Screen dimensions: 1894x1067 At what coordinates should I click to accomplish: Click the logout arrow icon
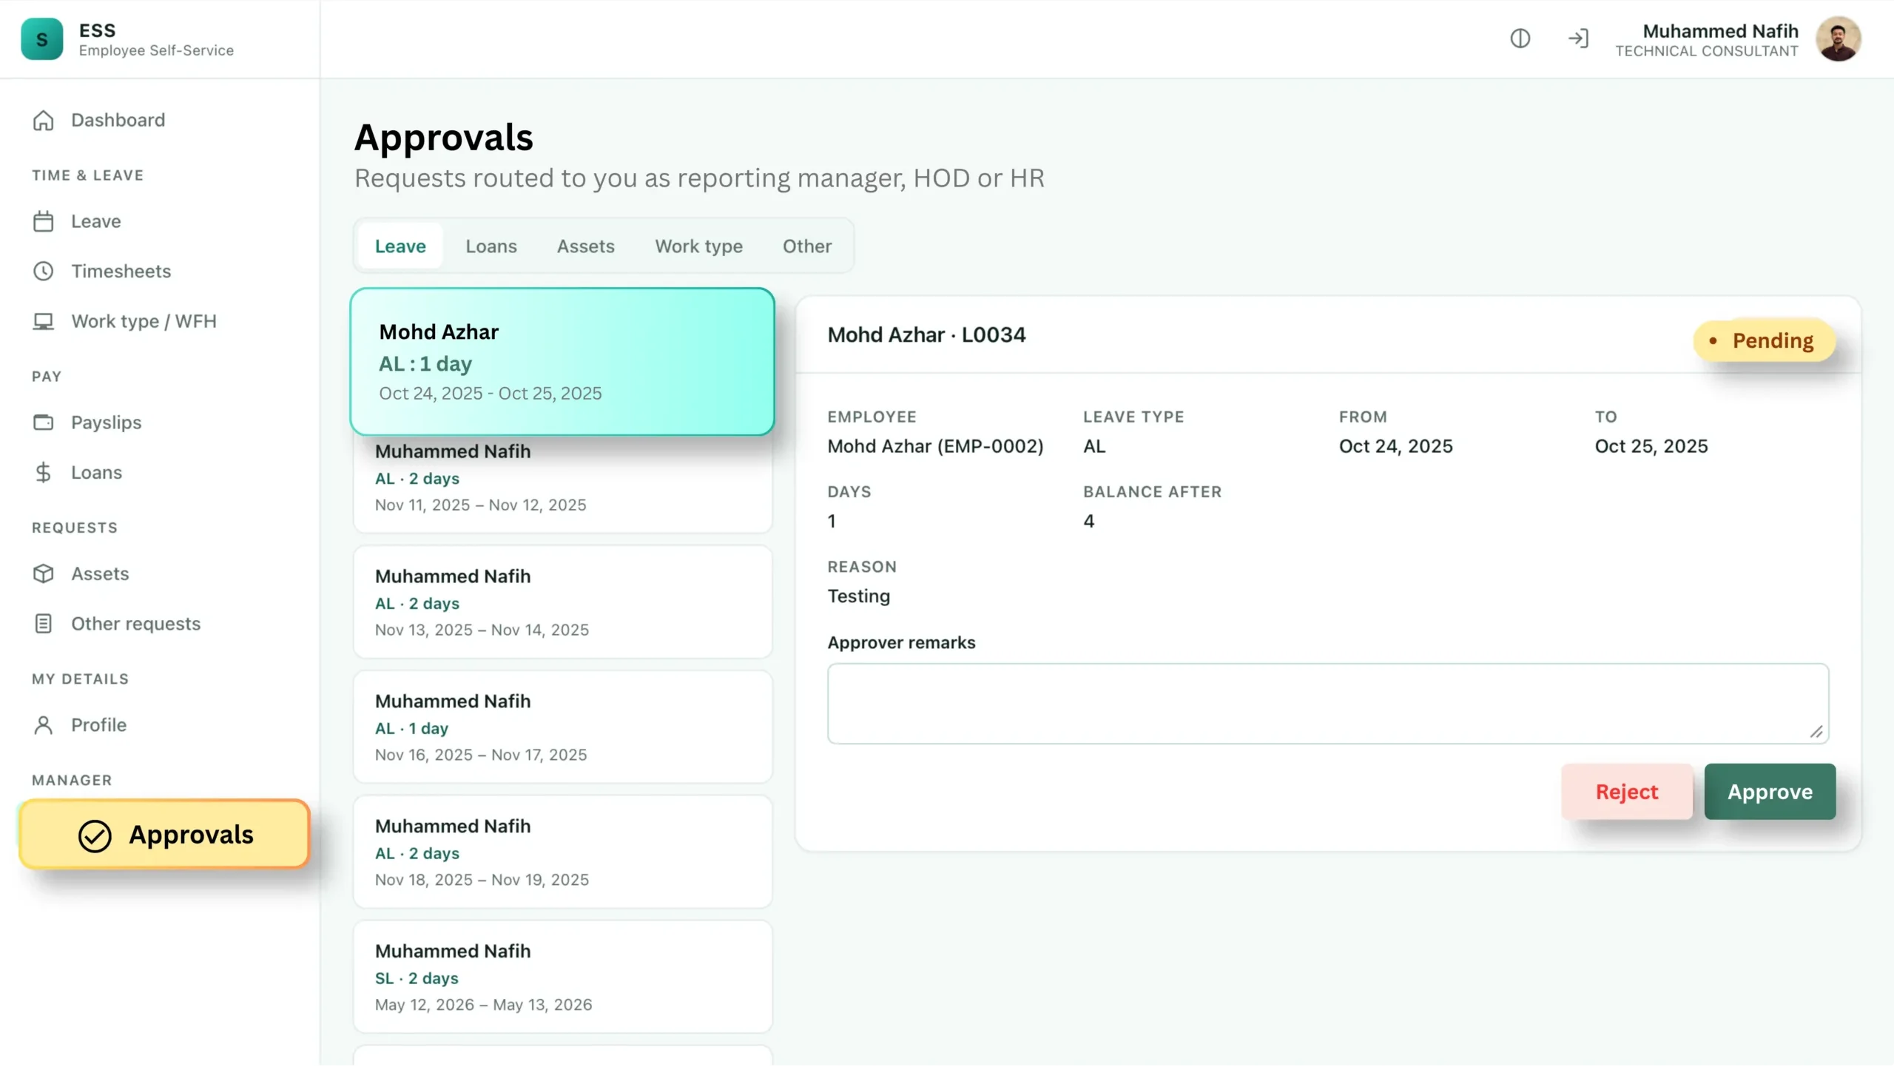[1578, 38]
